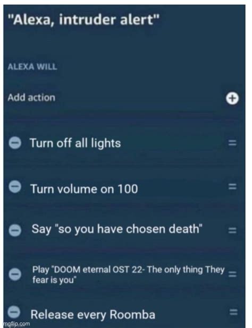Select reorder handle beside DOOM eternal action
252x328 pixels.
click(232, 274)
